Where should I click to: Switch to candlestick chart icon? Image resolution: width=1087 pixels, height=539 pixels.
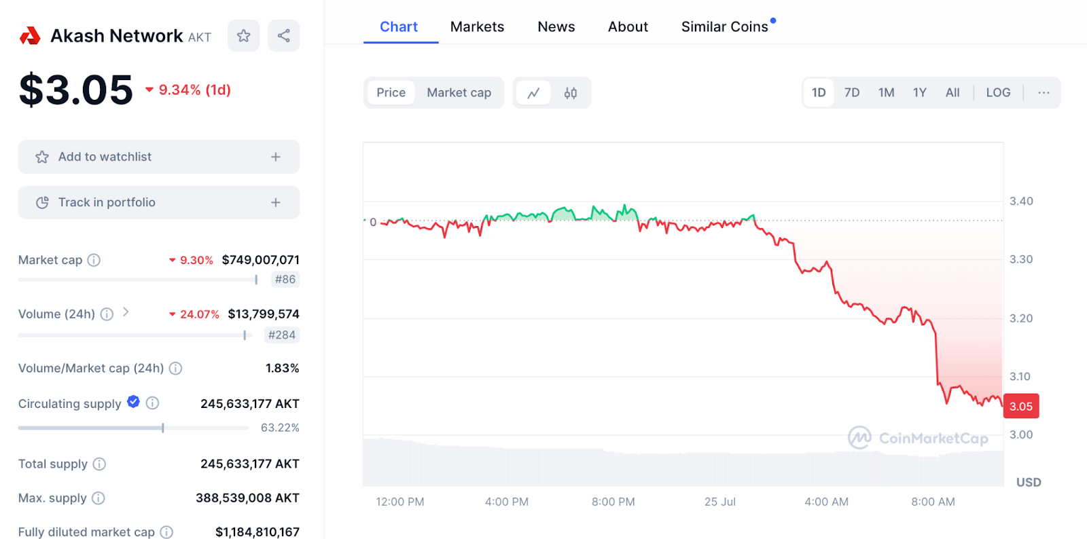(571, 93)
